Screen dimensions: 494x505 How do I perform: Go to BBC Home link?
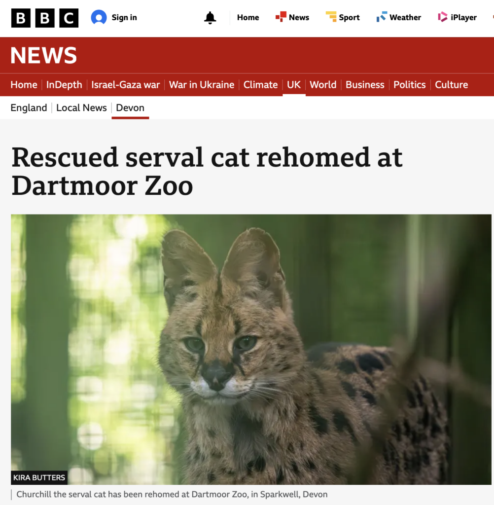pos(248,17)
